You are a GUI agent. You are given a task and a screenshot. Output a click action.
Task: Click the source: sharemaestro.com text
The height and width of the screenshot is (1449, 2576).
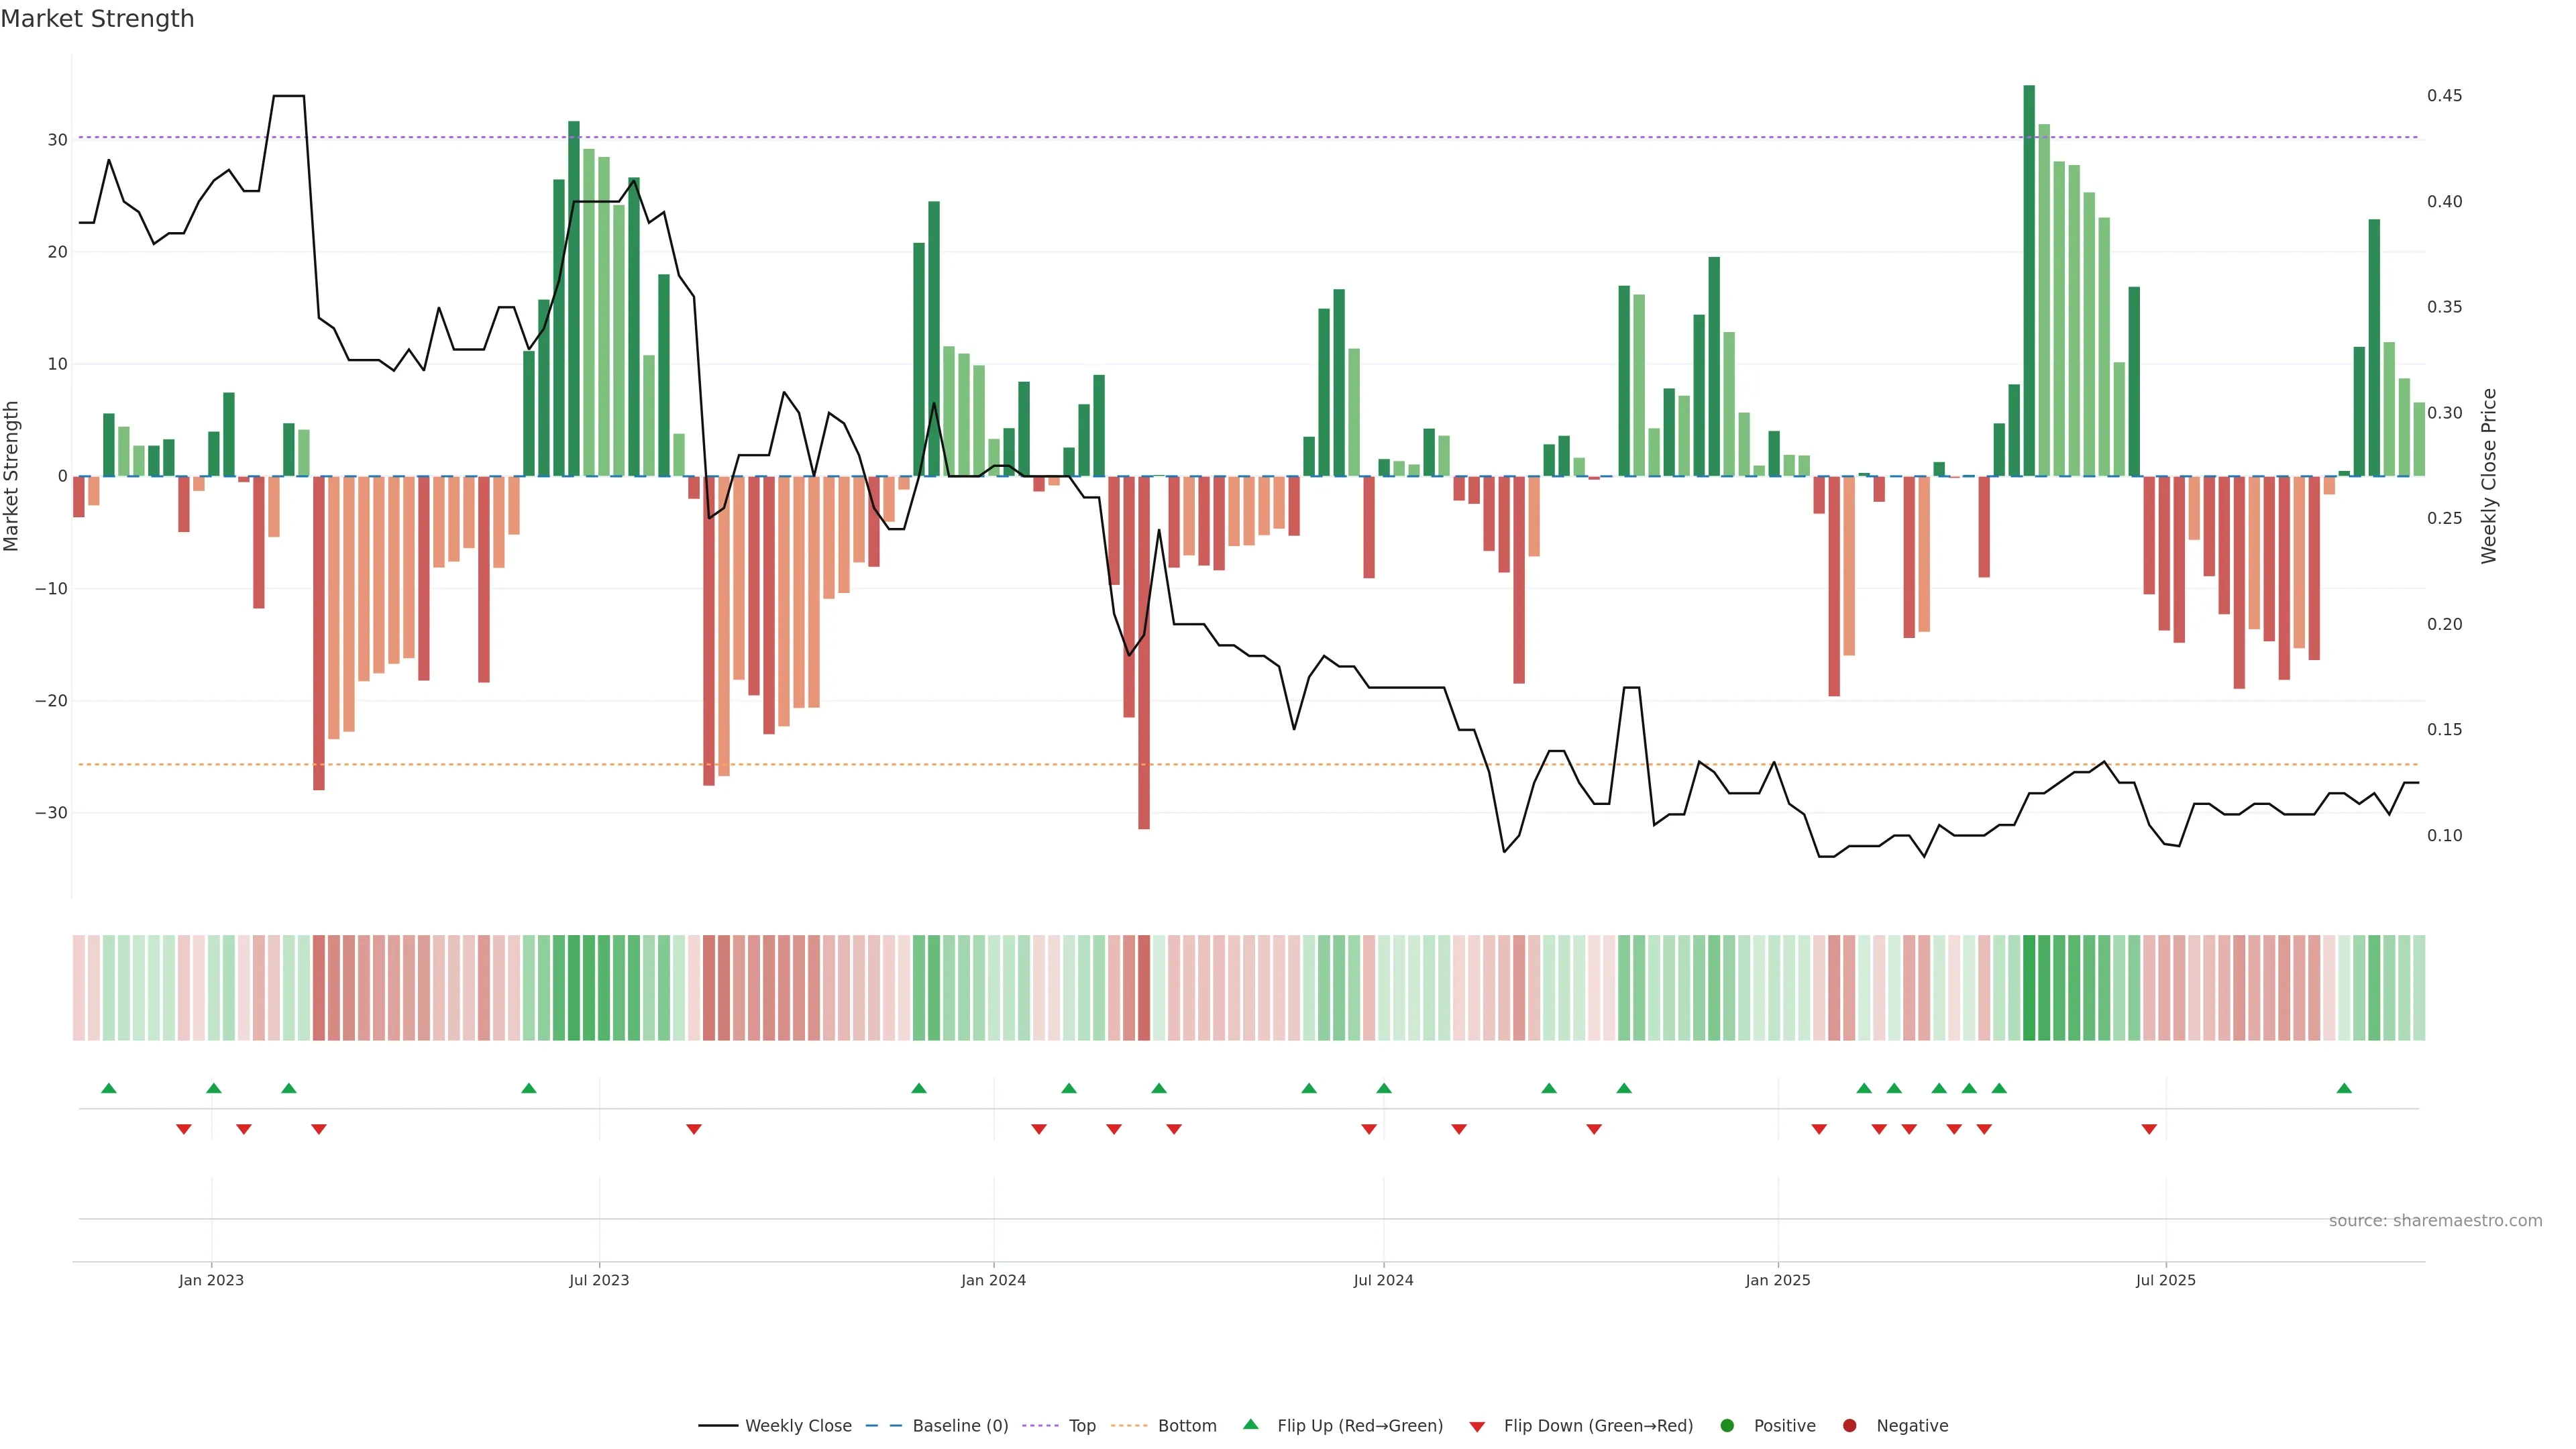pyautogui.click(x=2435, y=1220)
